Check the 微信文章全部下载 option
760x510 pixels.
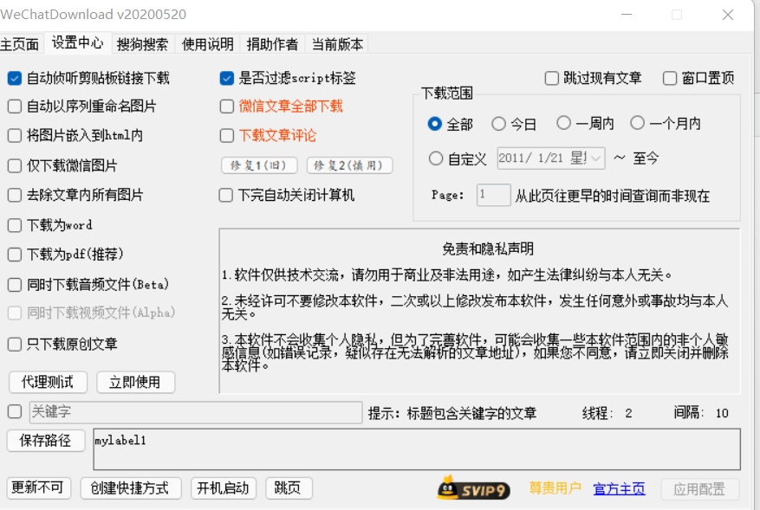[227, 107]
